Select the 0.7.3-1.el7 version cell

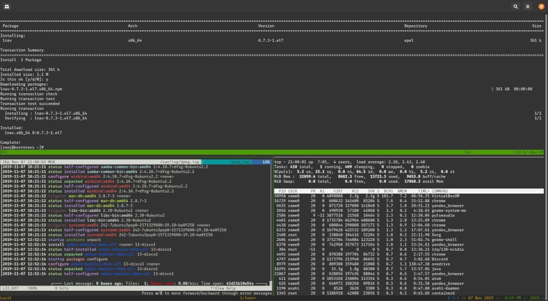click(x=271, y=41)
